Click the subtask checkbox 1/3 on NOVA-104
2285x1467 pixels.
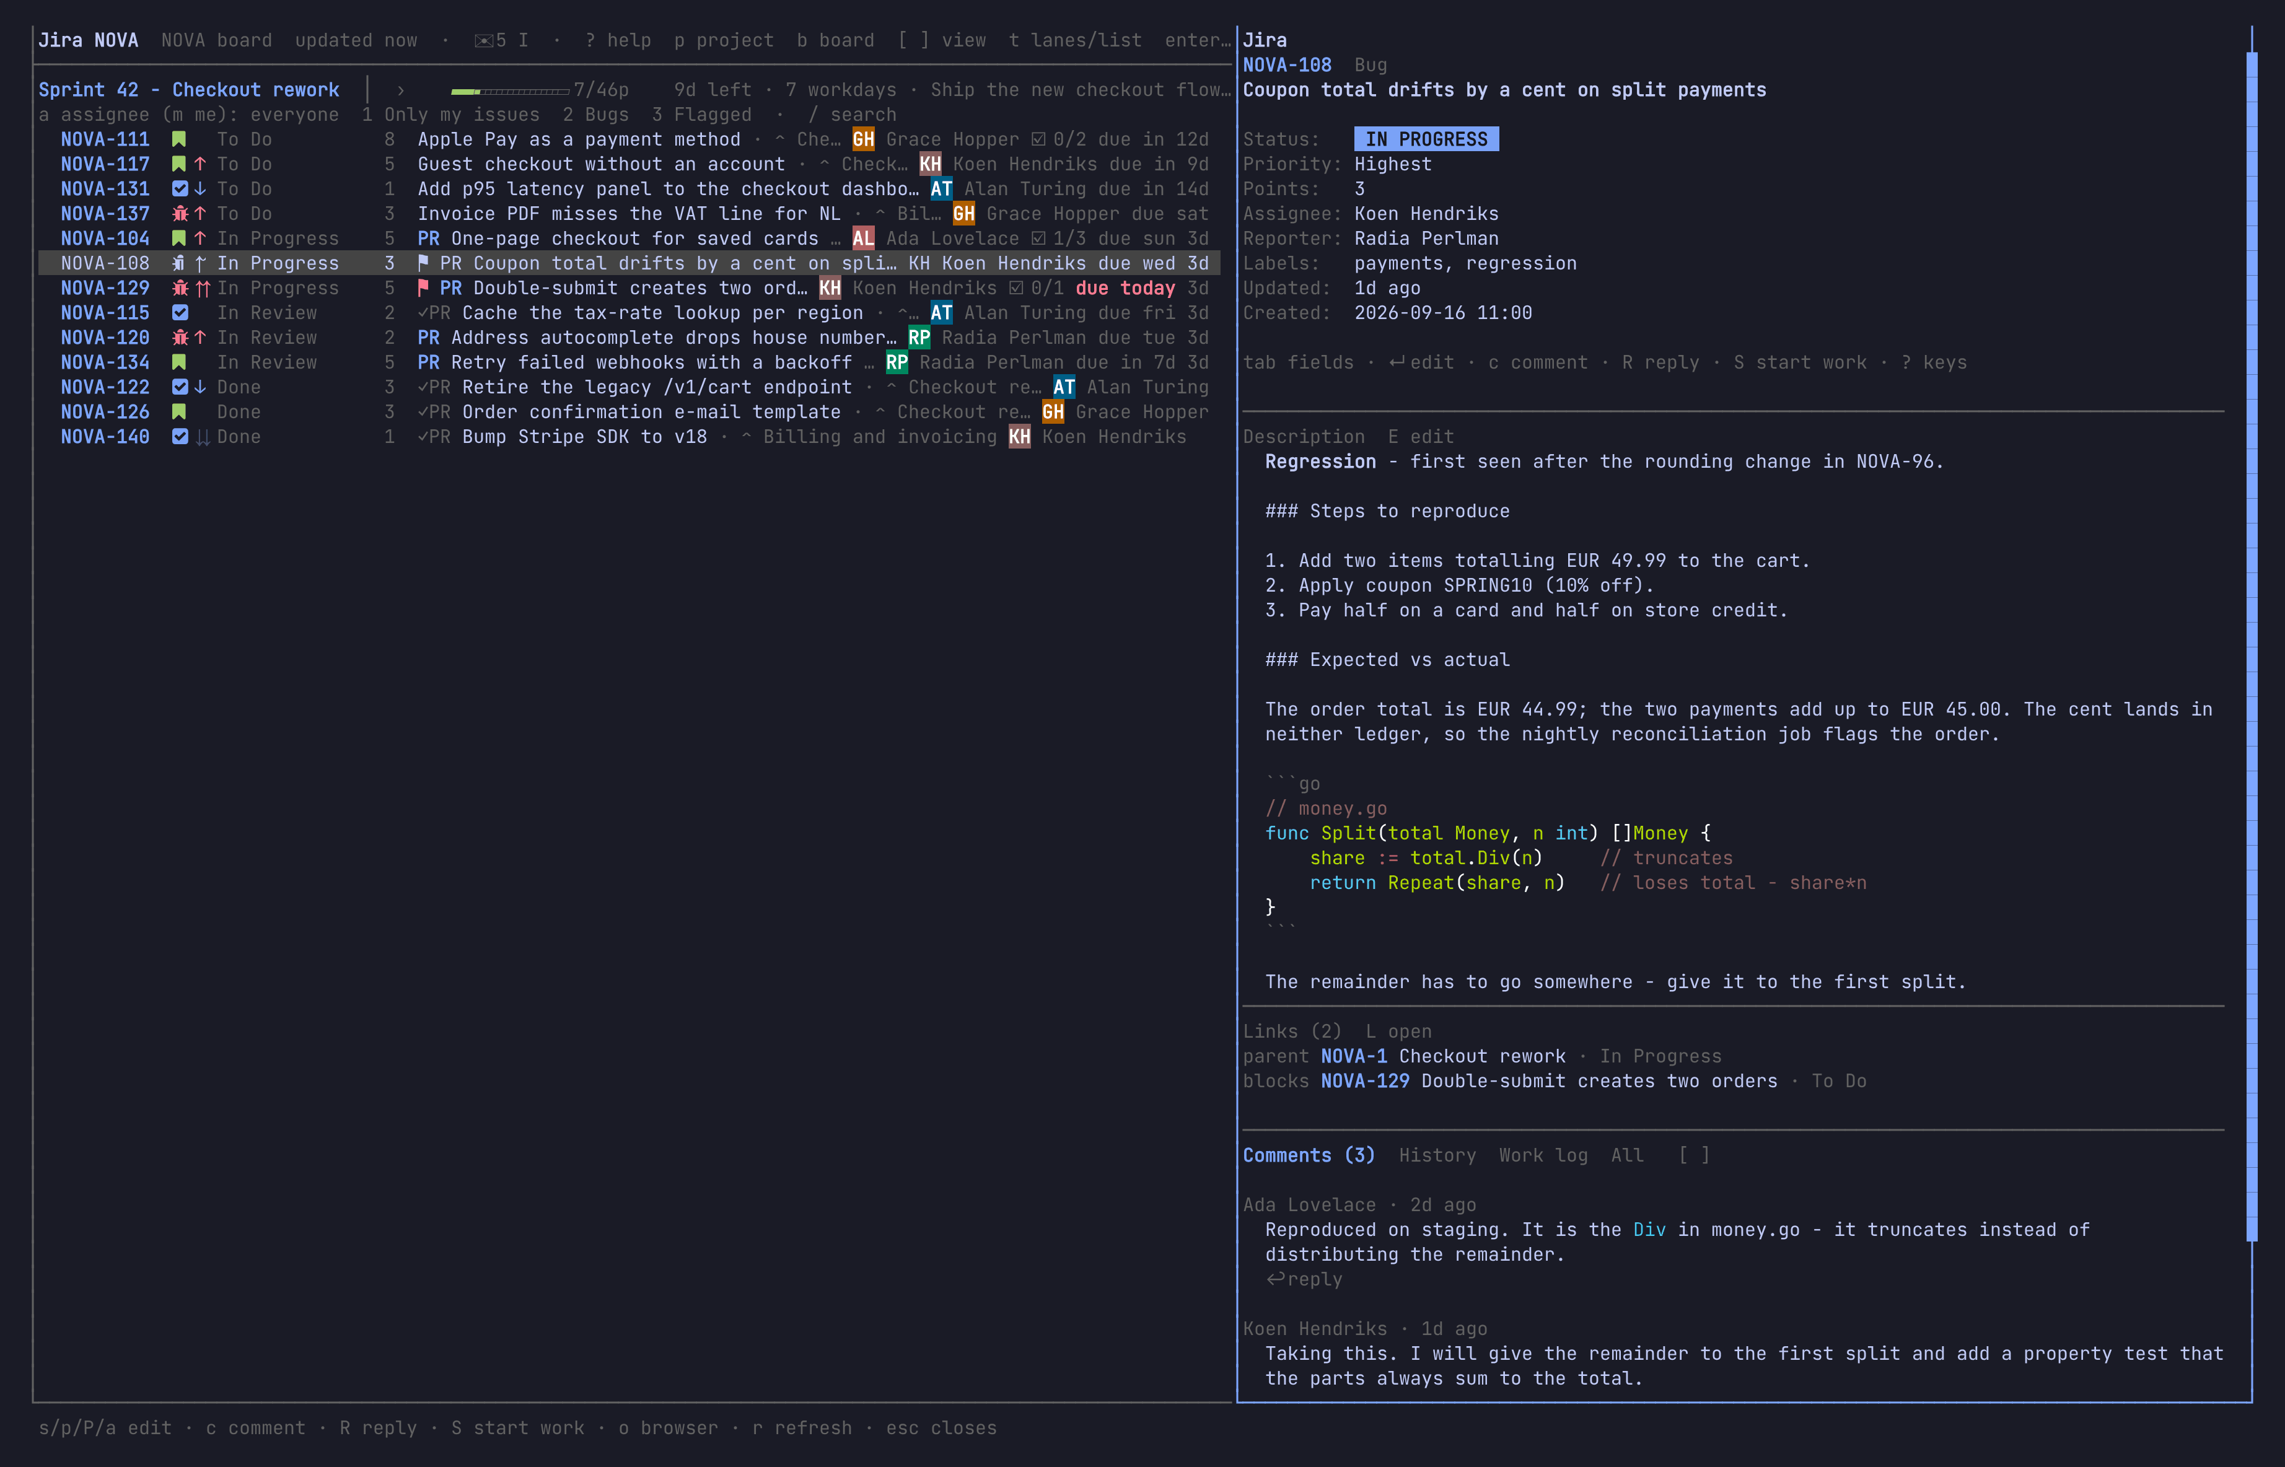(1038, 238)
